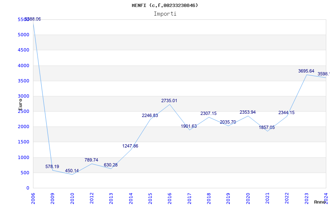This screenshot has height=206, width=330.
Task: Click the y-axis tick 5000
Action: 24,35
